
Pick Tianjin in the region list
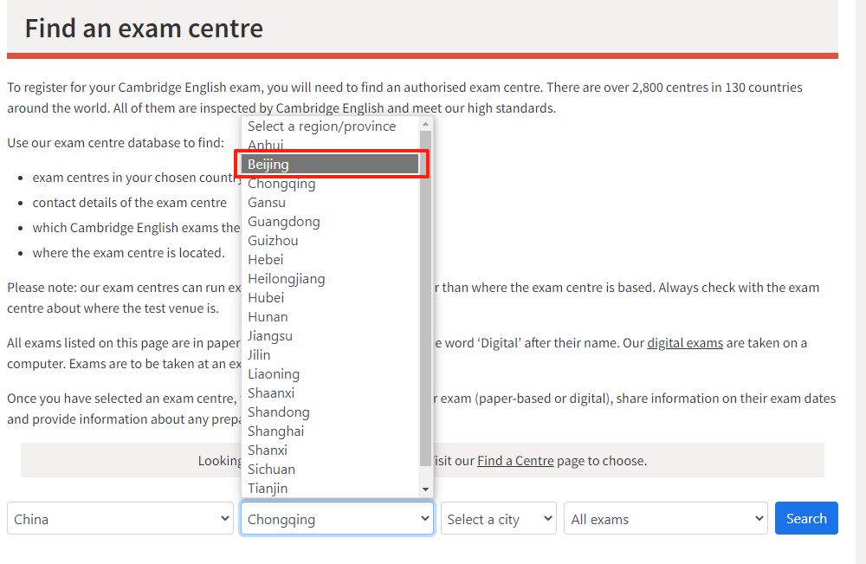point(330,489)
